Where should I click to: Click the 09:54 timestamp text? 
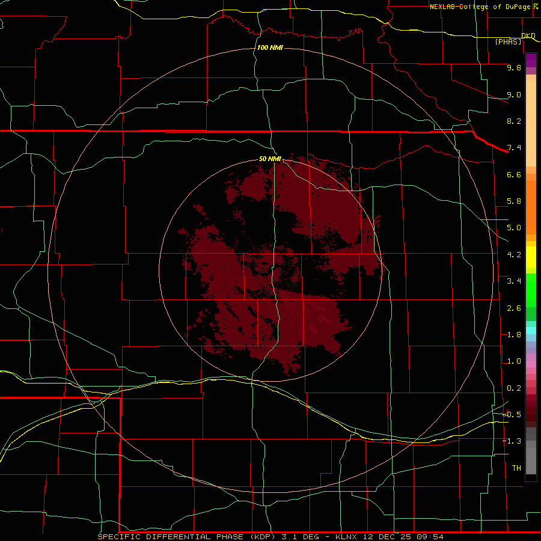point(430,537)
